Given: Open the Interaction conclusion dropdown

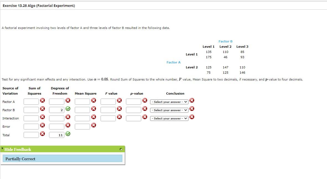Looking at the screenshot, I should pyautogui.click(x=169, y=119).
